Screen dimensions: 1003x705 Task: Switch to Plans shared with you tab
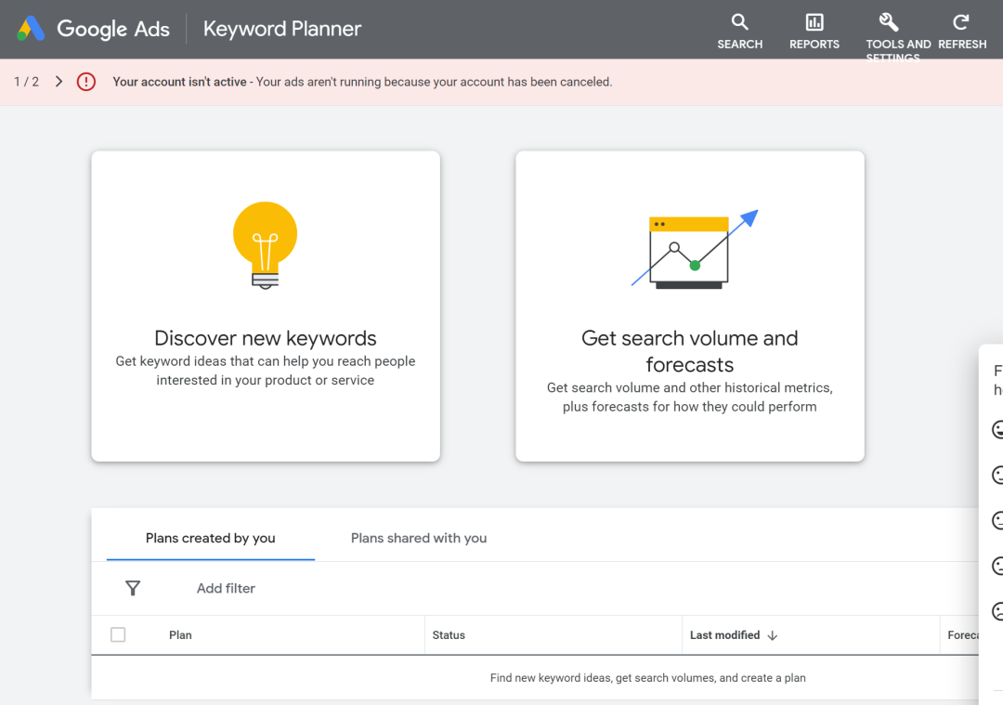pos(419,538)
